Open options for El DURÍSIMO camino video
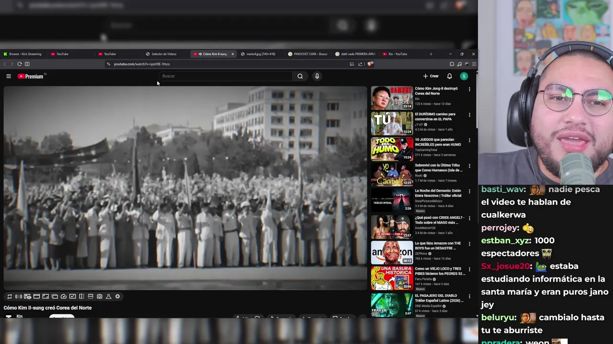The width and height of the screenshot is (613, 344). pyautogui.click(x=469, y=115)
